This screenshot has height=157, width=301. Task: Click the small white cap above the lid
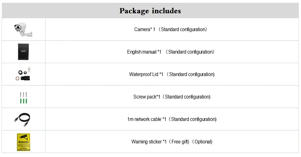pyautogui.click(x=29, y=69)
